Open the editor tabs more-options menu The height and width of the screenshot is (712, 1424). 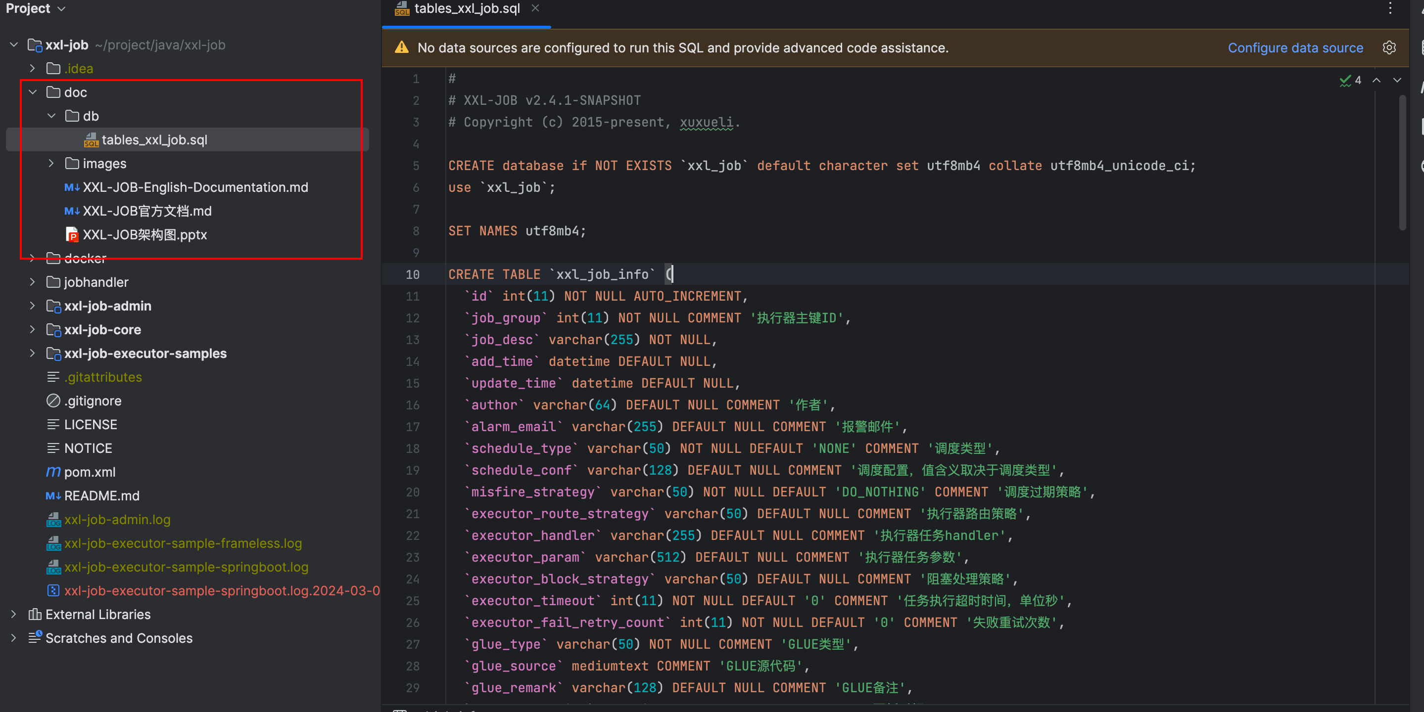click(1390, 8)
